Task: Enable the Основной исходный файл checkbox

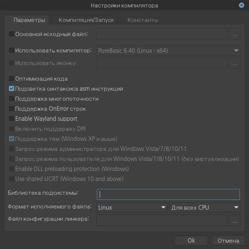Action: point(11,34)
